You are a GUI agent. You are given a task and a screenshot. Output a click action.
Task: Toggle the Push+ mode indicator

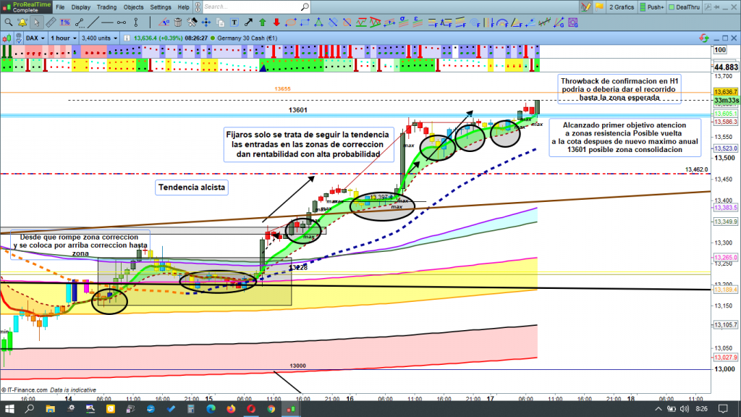651,7
